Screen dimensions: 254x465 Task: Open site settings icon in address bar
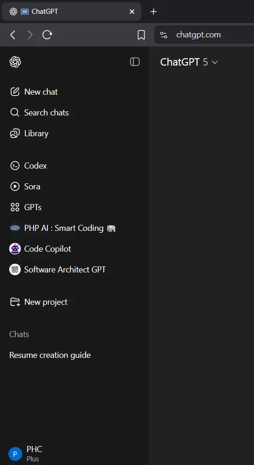click(x=163, y=35)
